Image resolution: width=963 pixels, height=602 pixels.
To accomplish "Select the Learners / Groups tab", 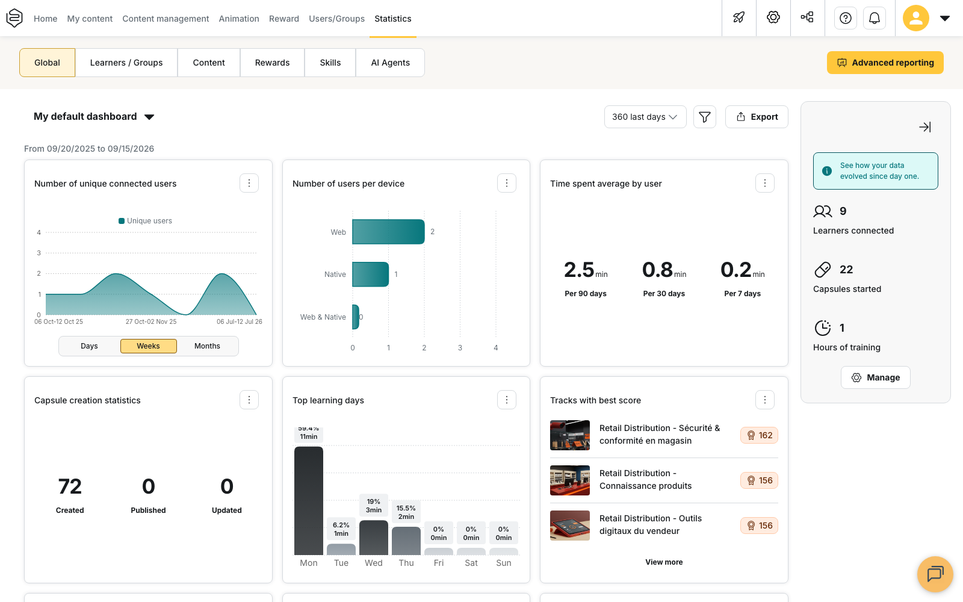I will (126, 63).
